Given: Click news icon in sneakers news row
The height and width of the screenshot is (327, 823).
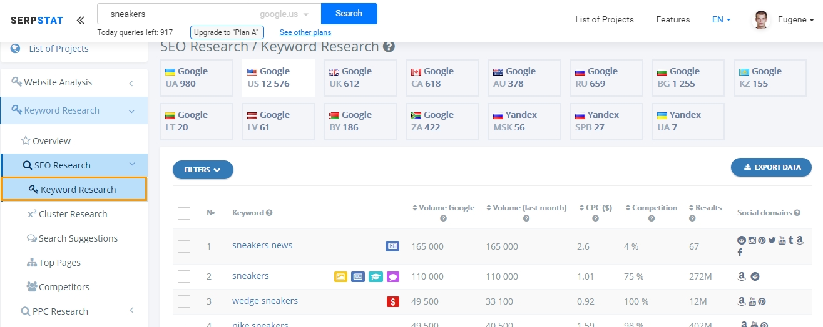Looking at the screenshot, I should 392,246.
